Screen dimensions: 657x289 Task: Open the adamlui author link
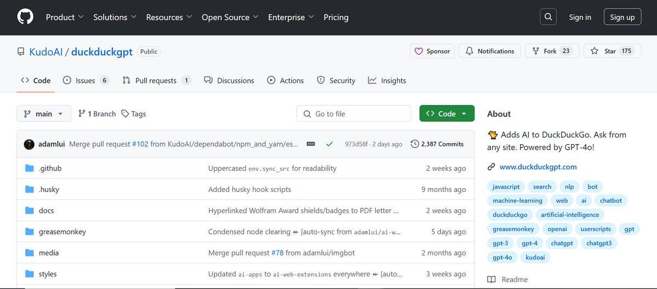[51, 144]
